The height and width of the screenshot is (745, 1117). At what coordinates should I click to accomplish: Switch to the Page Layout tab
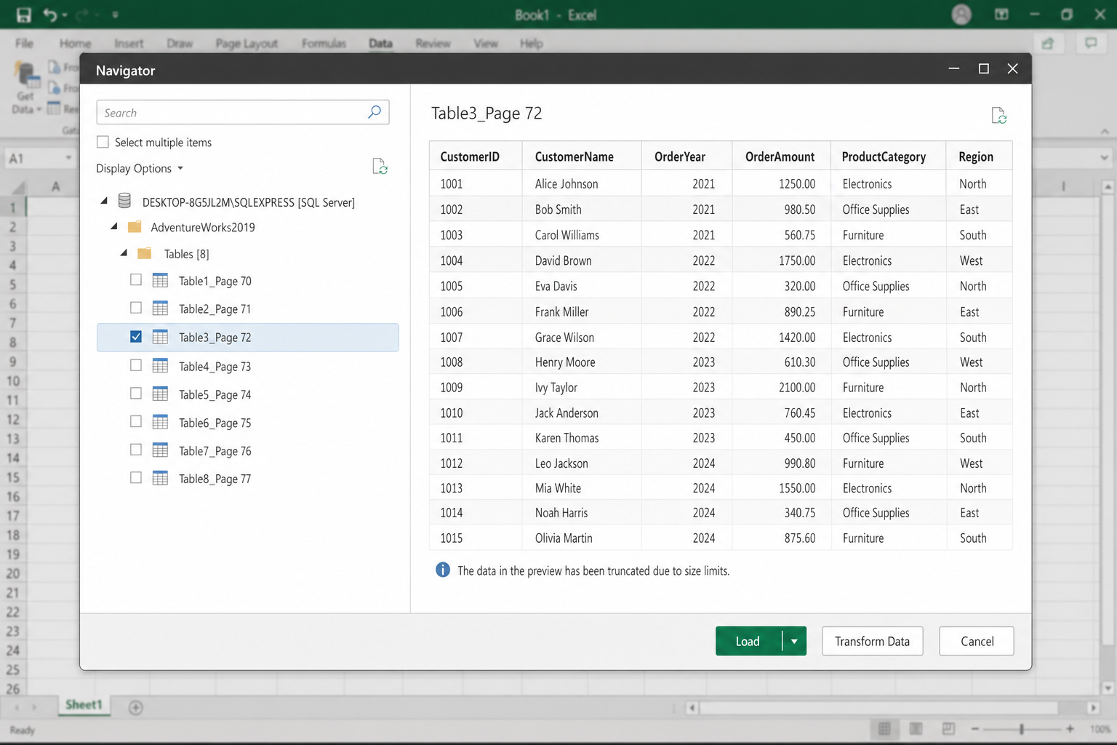click(247, 44)
